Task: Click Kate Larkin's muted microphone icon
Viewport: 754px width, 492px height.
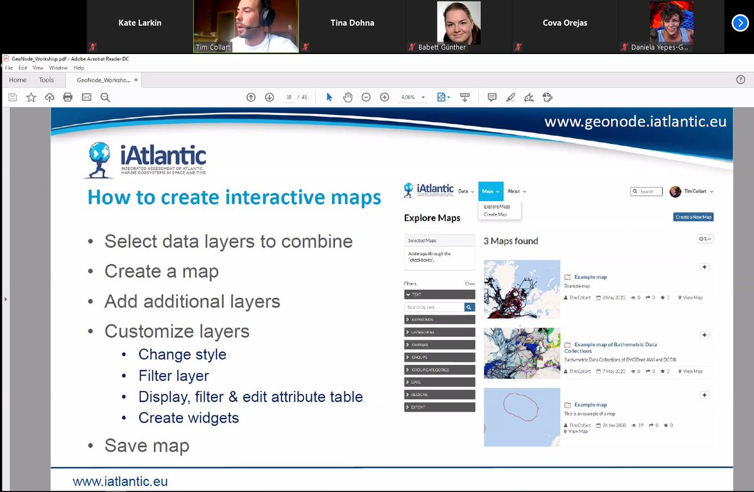Action: (x=92, y=47)
